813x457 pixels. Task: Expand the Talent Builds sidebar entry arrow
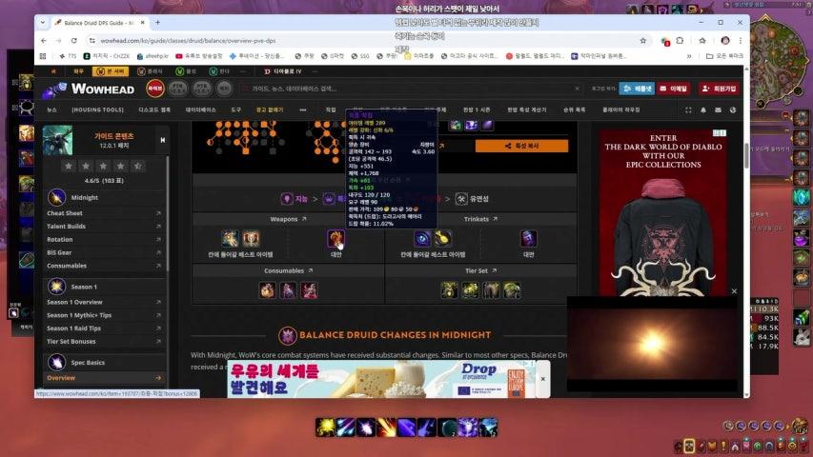tap(158, 227)
